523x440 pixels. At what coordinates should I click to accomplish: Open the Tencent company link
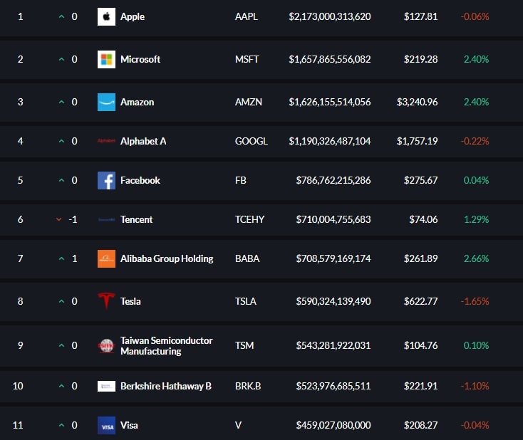point(136,220)
